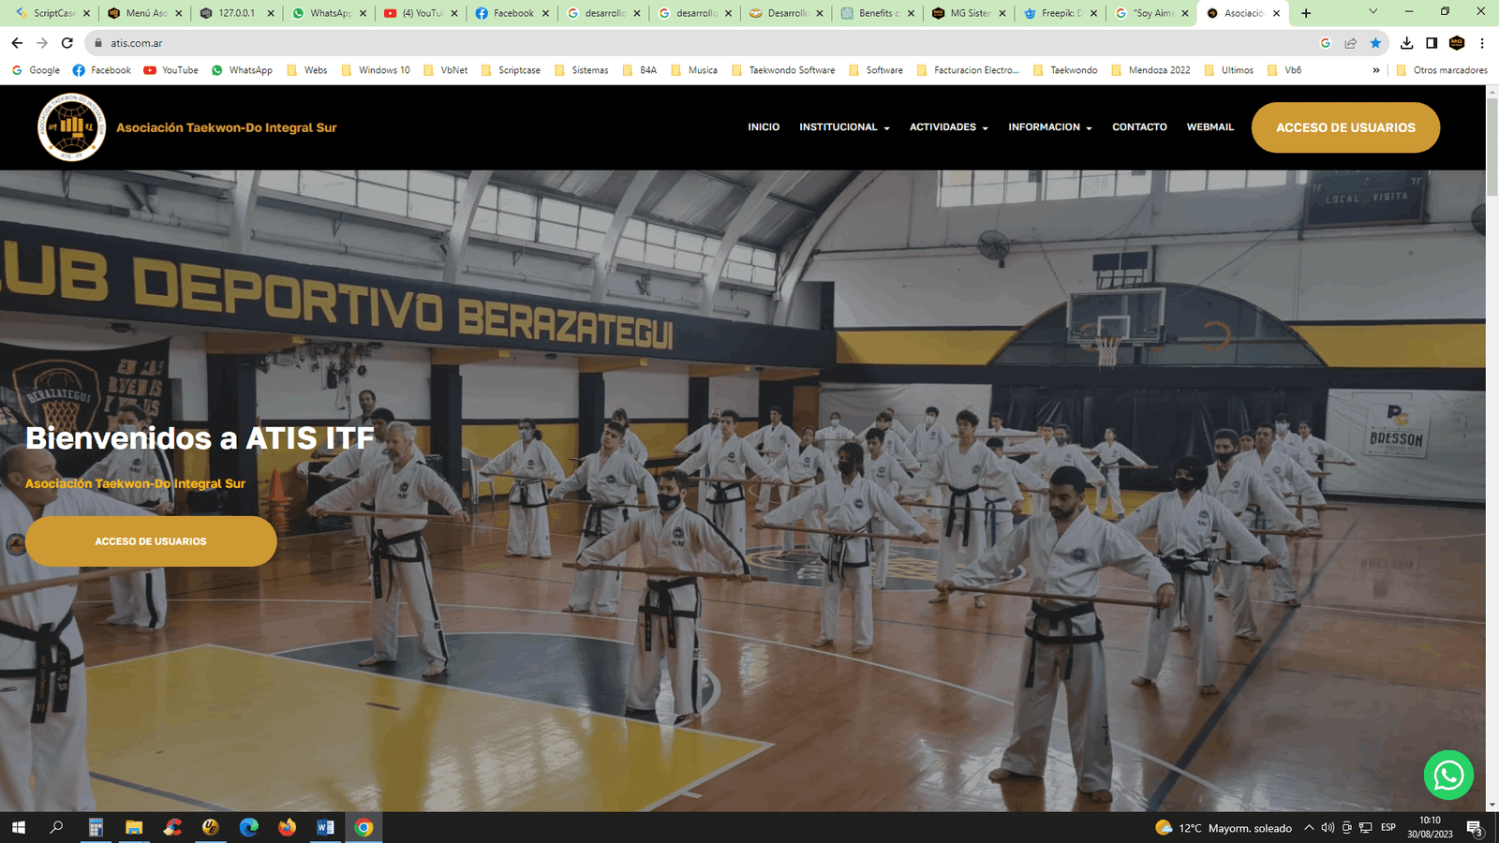Image resolution: width=1499 pixels, height=843 pixels.
Task: Open the Google Translate icon in the address bar
Action: (x=1326, y=43)
